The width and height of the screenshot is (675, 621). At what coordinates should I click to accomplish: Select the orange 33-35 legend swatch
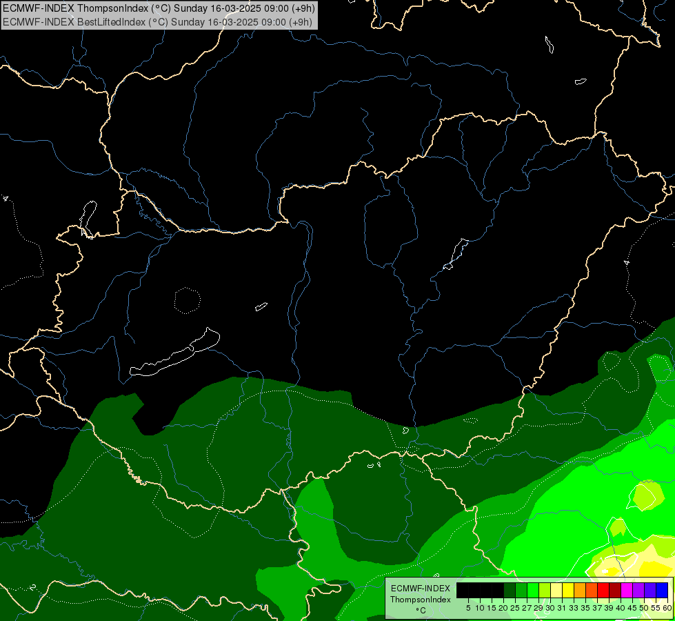580,590
